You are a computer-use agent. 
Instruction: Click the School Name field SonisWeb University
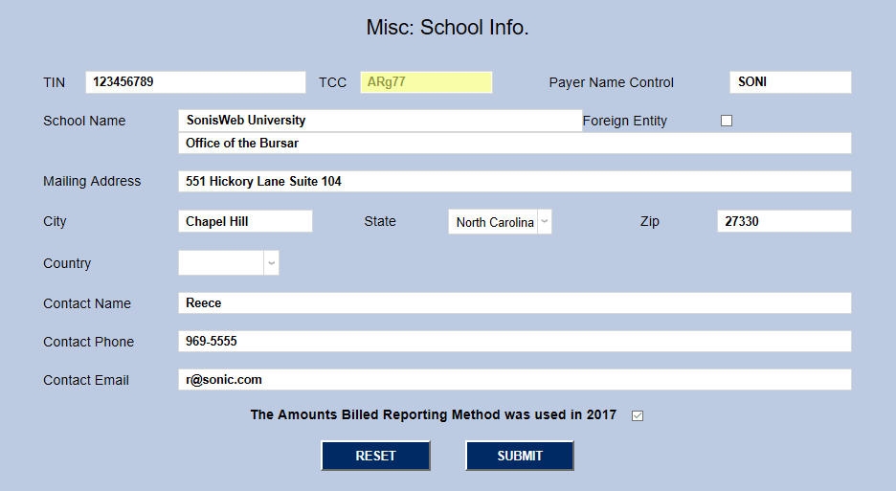coord(379,121)
